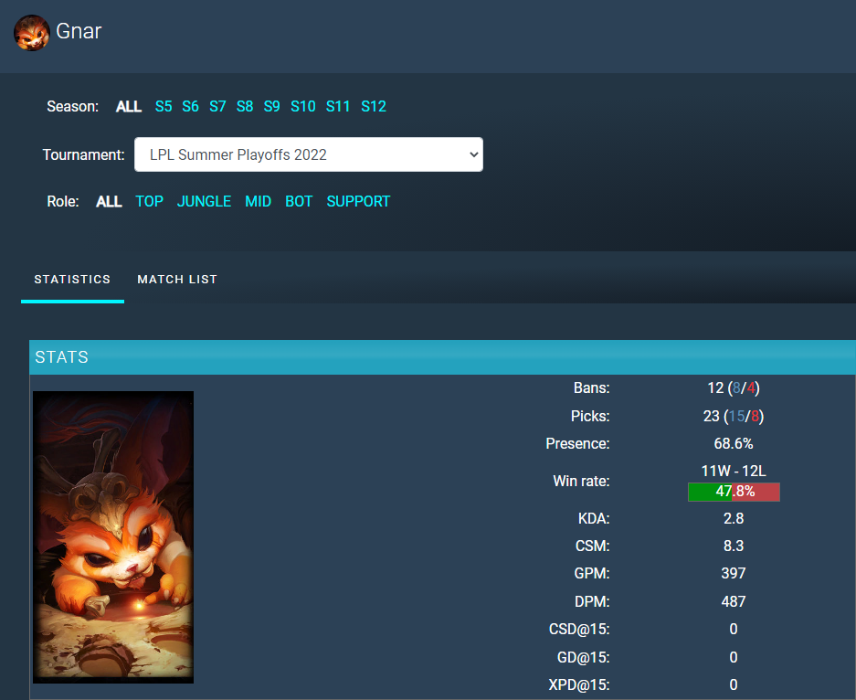Open the Tournament dropdown

pyautogui.click(x=309, y=154)
